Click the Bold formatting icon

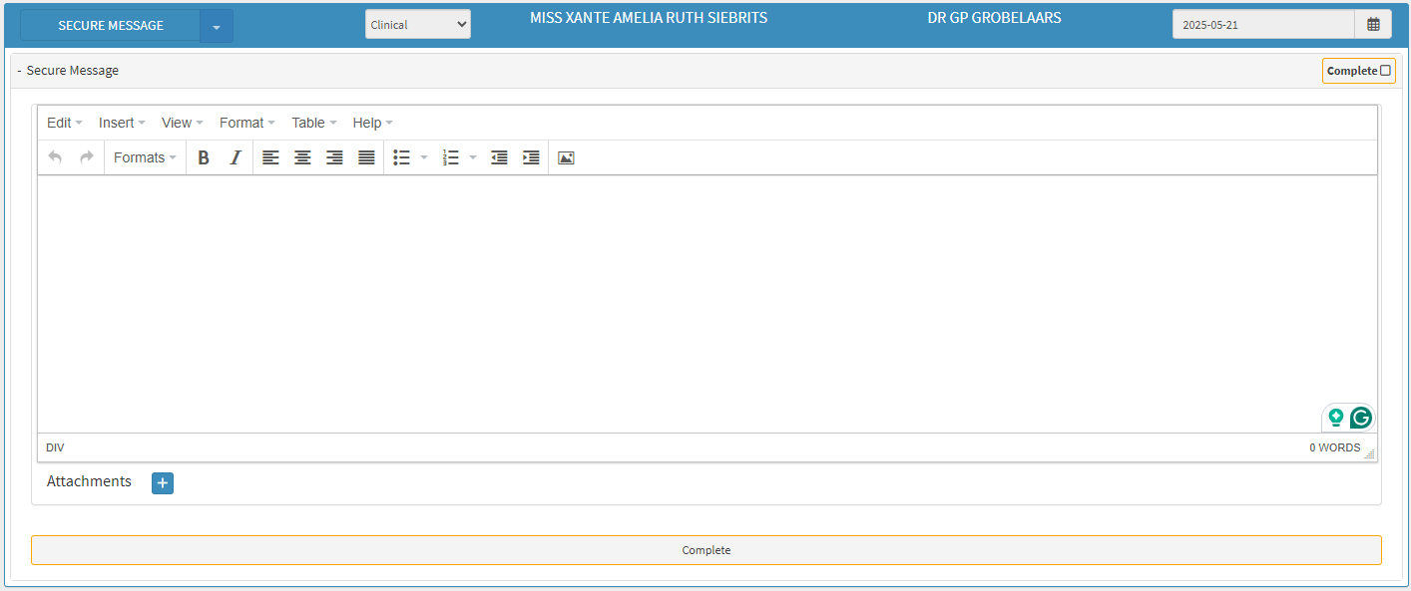coord(204,157)
